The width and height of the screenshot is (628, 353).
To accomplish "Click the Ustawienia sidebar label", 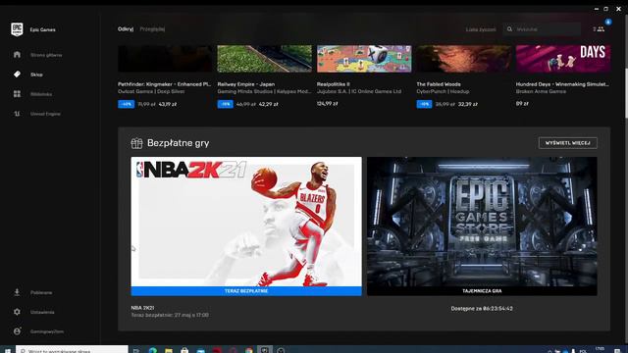I will (x=42, y=312).
